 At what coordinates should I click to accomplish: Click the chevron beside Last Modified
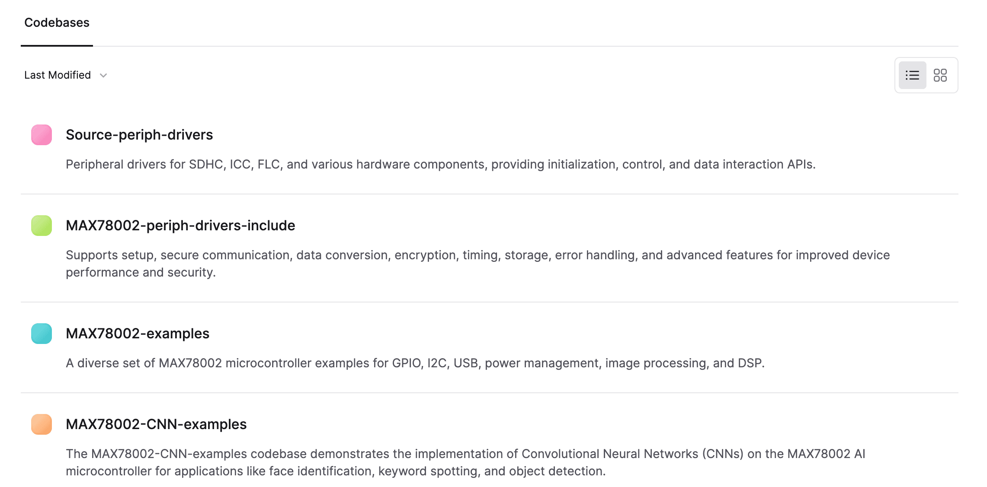pyautogui.click(x=103, y=76)
